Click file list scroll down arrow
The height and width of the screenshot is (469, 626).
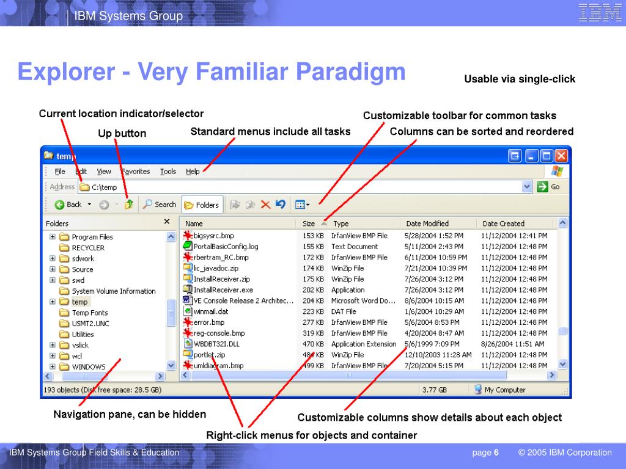pos(562,364)
